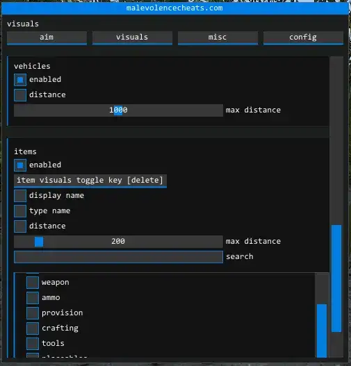
Task: Click the main panel vertical scrollbar thumb
Action: (336, 278)
